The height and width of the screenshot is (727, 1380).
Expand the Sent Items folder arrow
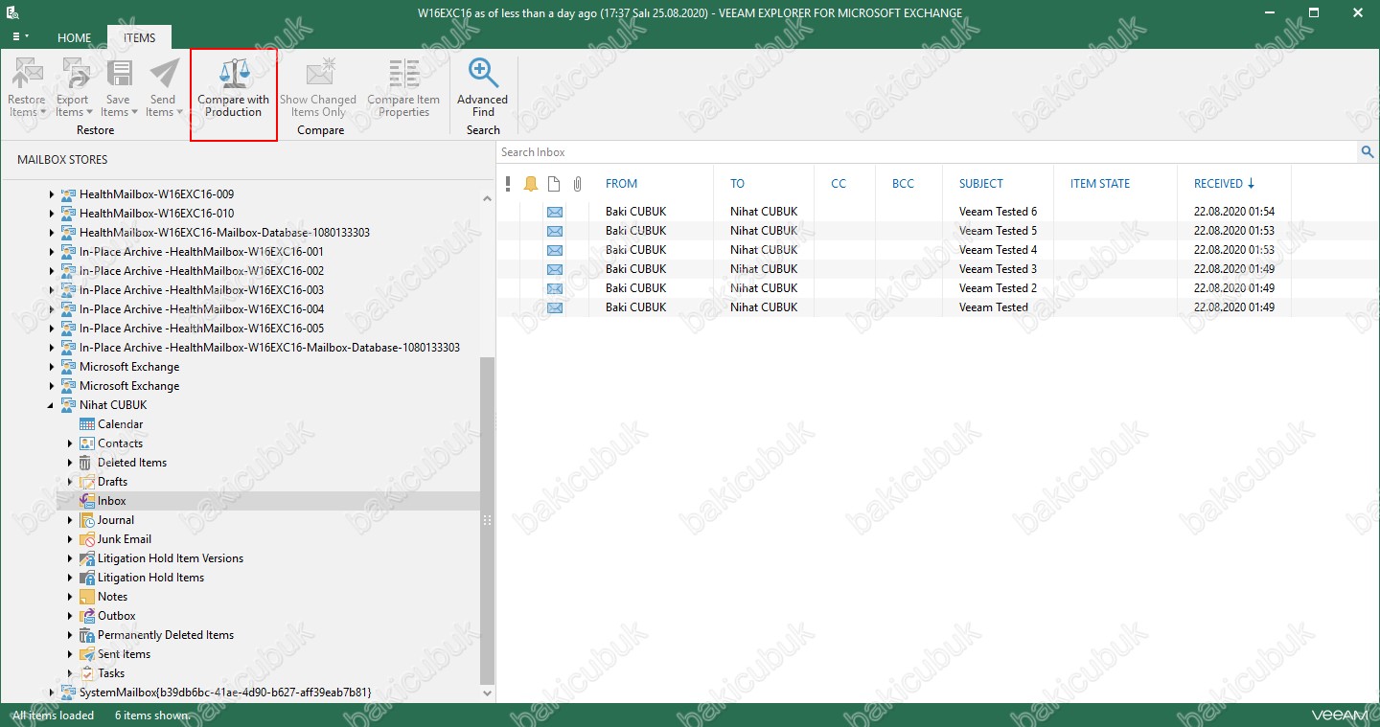click(x=70, y=654)
